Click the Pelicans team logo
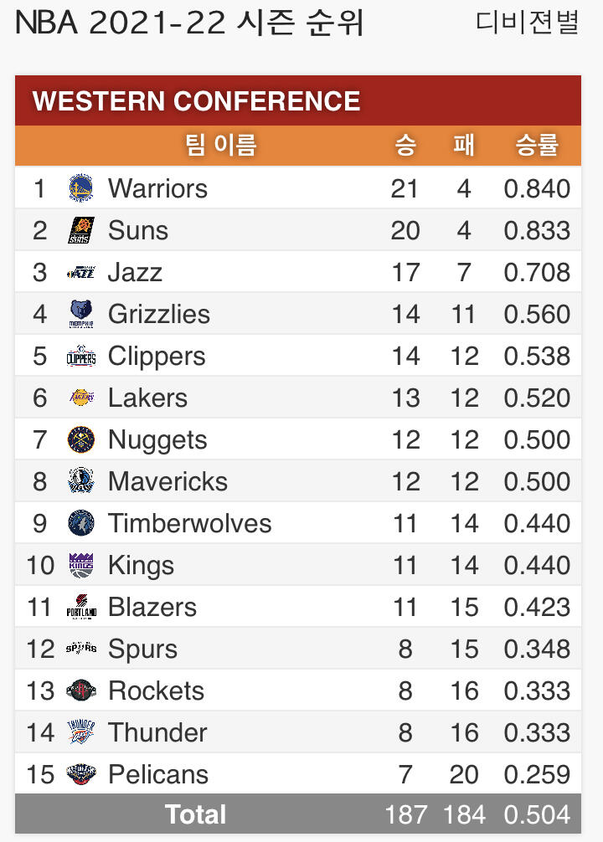 click(x=81, y=774)
